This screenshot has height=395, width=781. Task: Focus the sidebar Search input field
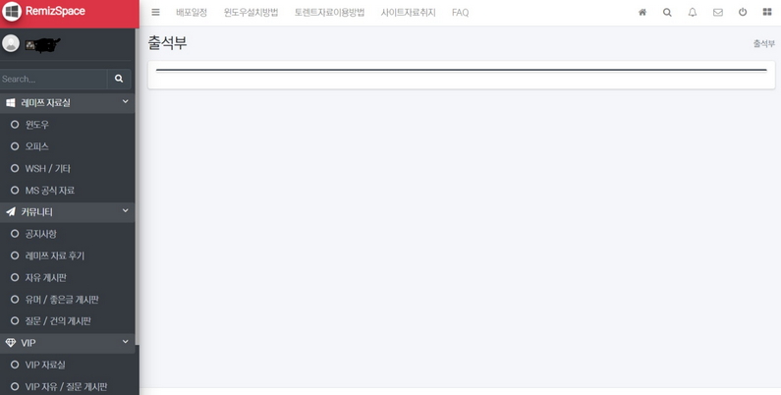[53, 79]
